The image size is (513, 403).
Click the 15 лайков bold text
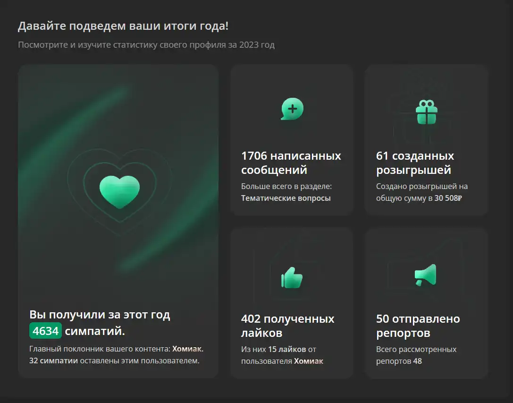pyautogui.click(x=287, y=349)
